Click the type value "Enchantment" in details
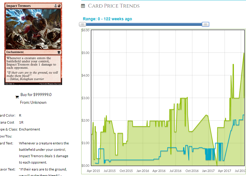Image resolution: width=246 pixels, height=176 pixels. [30, 129]
